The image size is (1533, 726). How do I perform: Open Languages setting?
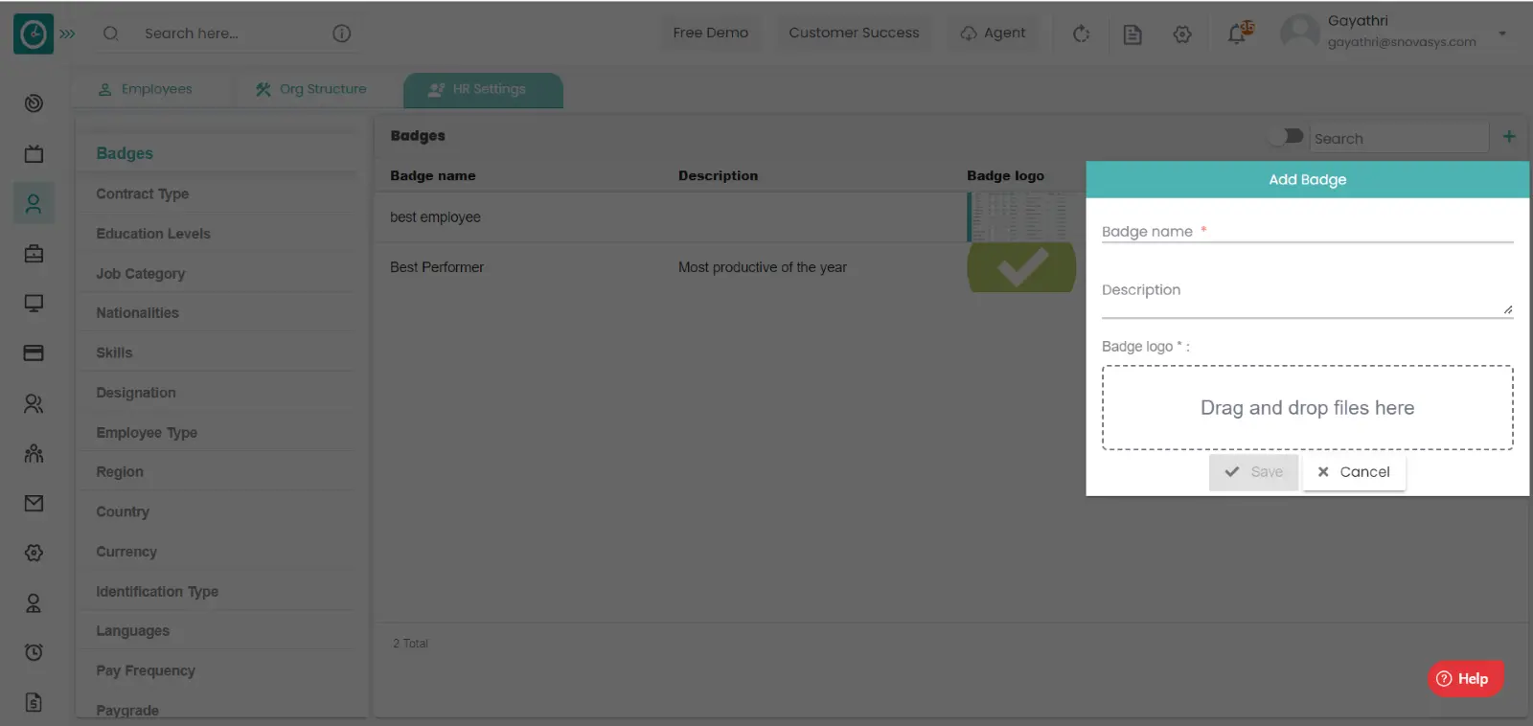coord(132,631)
